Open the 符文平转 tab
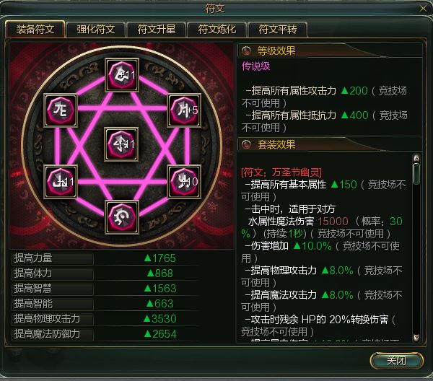 coord(278,30)
